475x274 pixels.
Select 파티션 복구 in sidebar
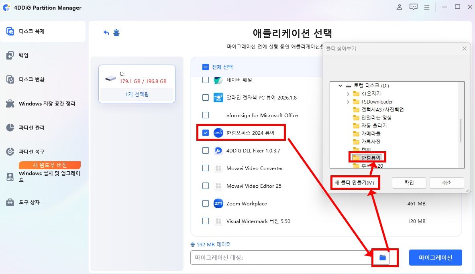(x=31, y=151)
